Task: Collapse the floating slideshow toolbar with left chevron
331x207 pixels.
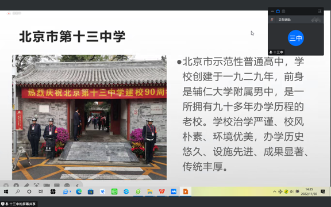Action: coord(77,186)
